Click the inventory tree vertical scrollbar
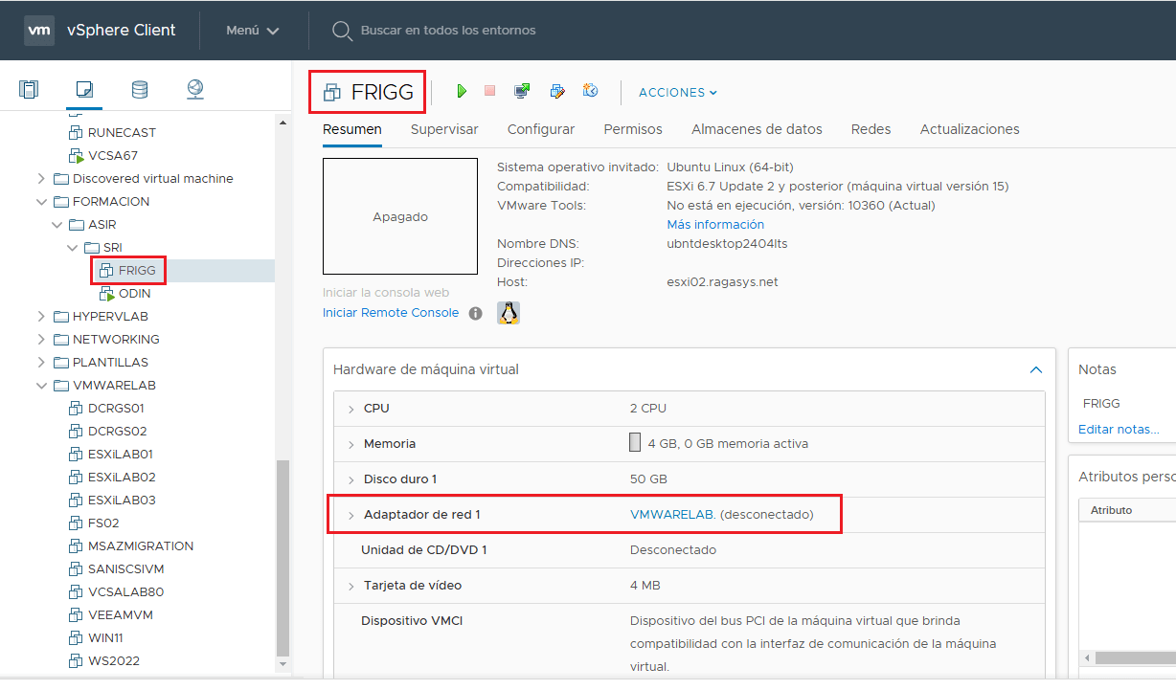This screenshot has height=690, width=1176. [x=282, y=556]
